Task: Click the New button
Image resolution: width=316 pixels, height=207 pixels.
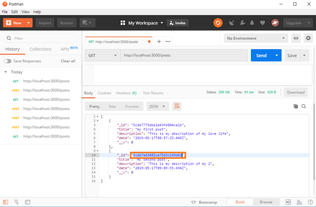Action: coord(14,23)
